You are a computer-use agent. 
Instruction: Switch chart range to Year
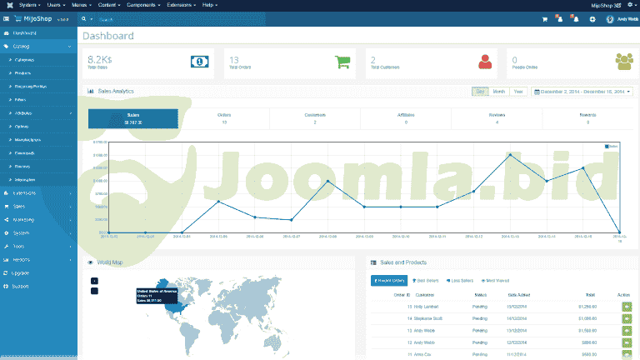[518, 91]
